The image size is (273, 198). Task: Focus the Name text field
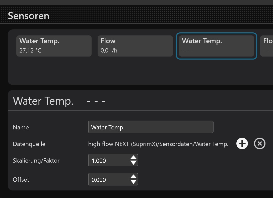(151, 127)
